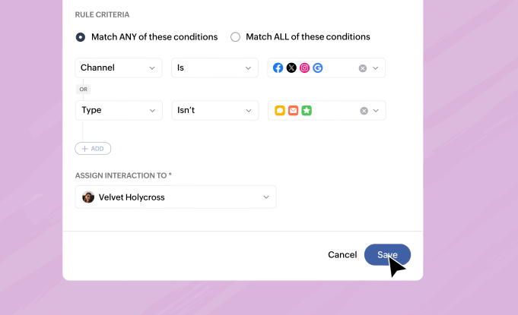Clear the selected types with the x icon
This screenshot has width=518, height=315.
(364, 111)
